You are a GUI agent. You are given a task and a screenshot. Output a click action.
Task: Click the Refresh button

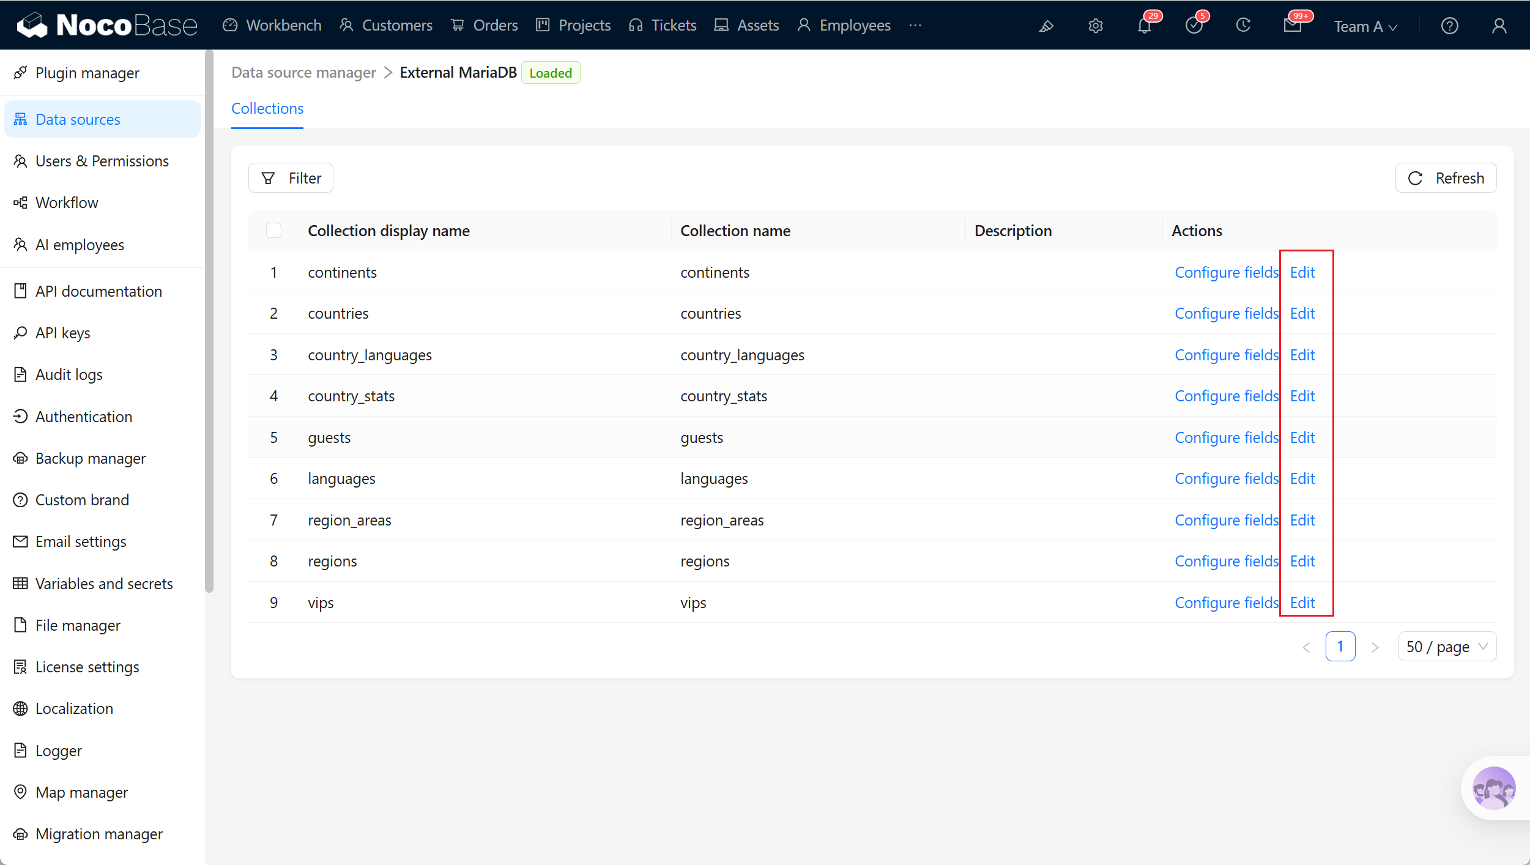click(1446, 178)
